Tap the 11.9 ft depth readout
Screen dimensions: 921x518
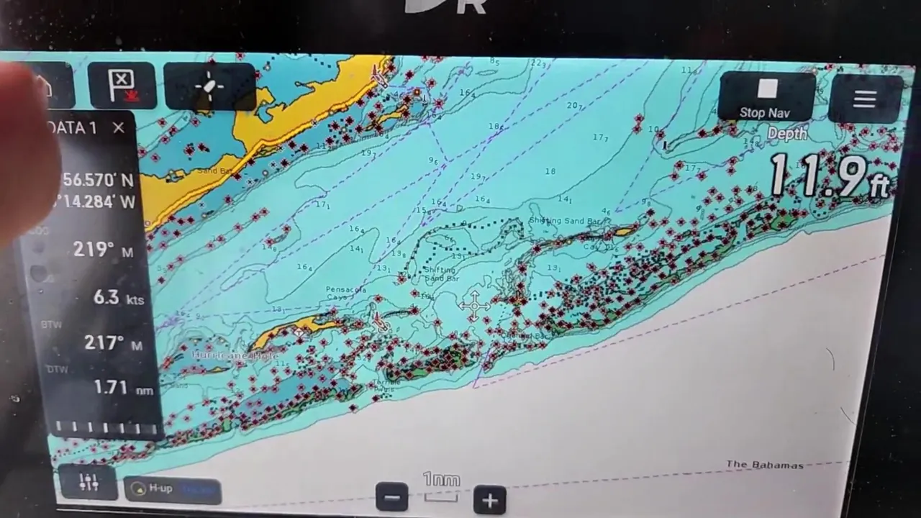[x=829, y=176]
